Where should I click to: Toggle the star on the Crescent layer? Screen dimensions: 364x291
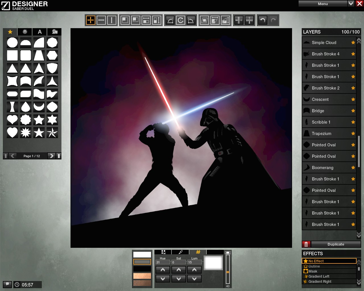point(353,99)
